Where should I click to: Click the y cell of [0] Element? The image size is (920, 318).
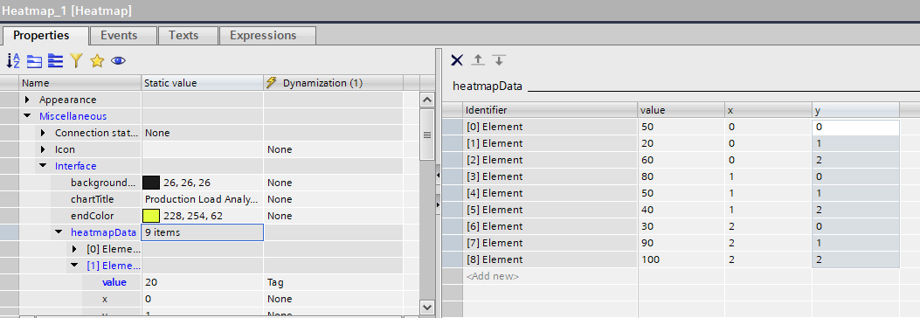point(855,127)
